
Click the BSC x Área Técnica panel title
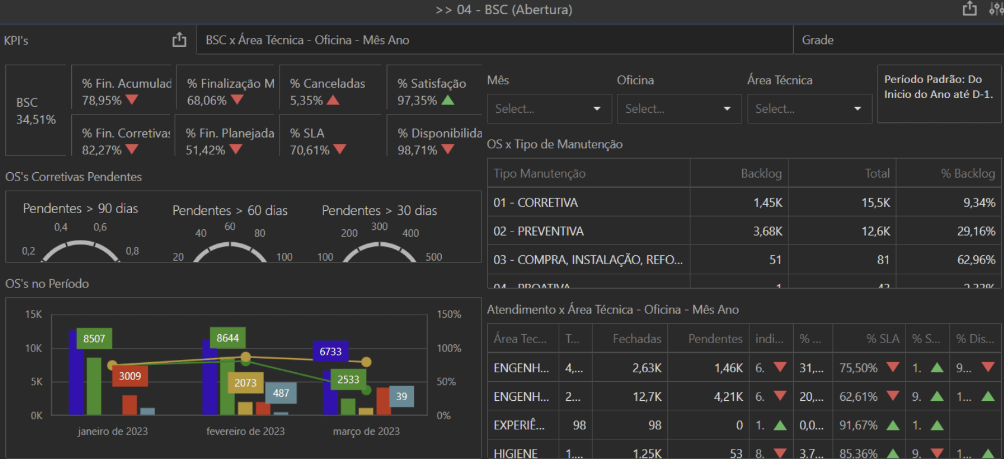(x=308, y=40)
